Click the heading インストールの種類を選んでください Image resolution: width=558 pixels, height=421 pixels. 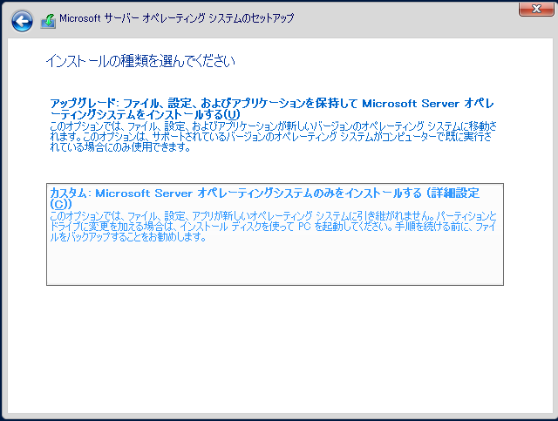[140, 61]
